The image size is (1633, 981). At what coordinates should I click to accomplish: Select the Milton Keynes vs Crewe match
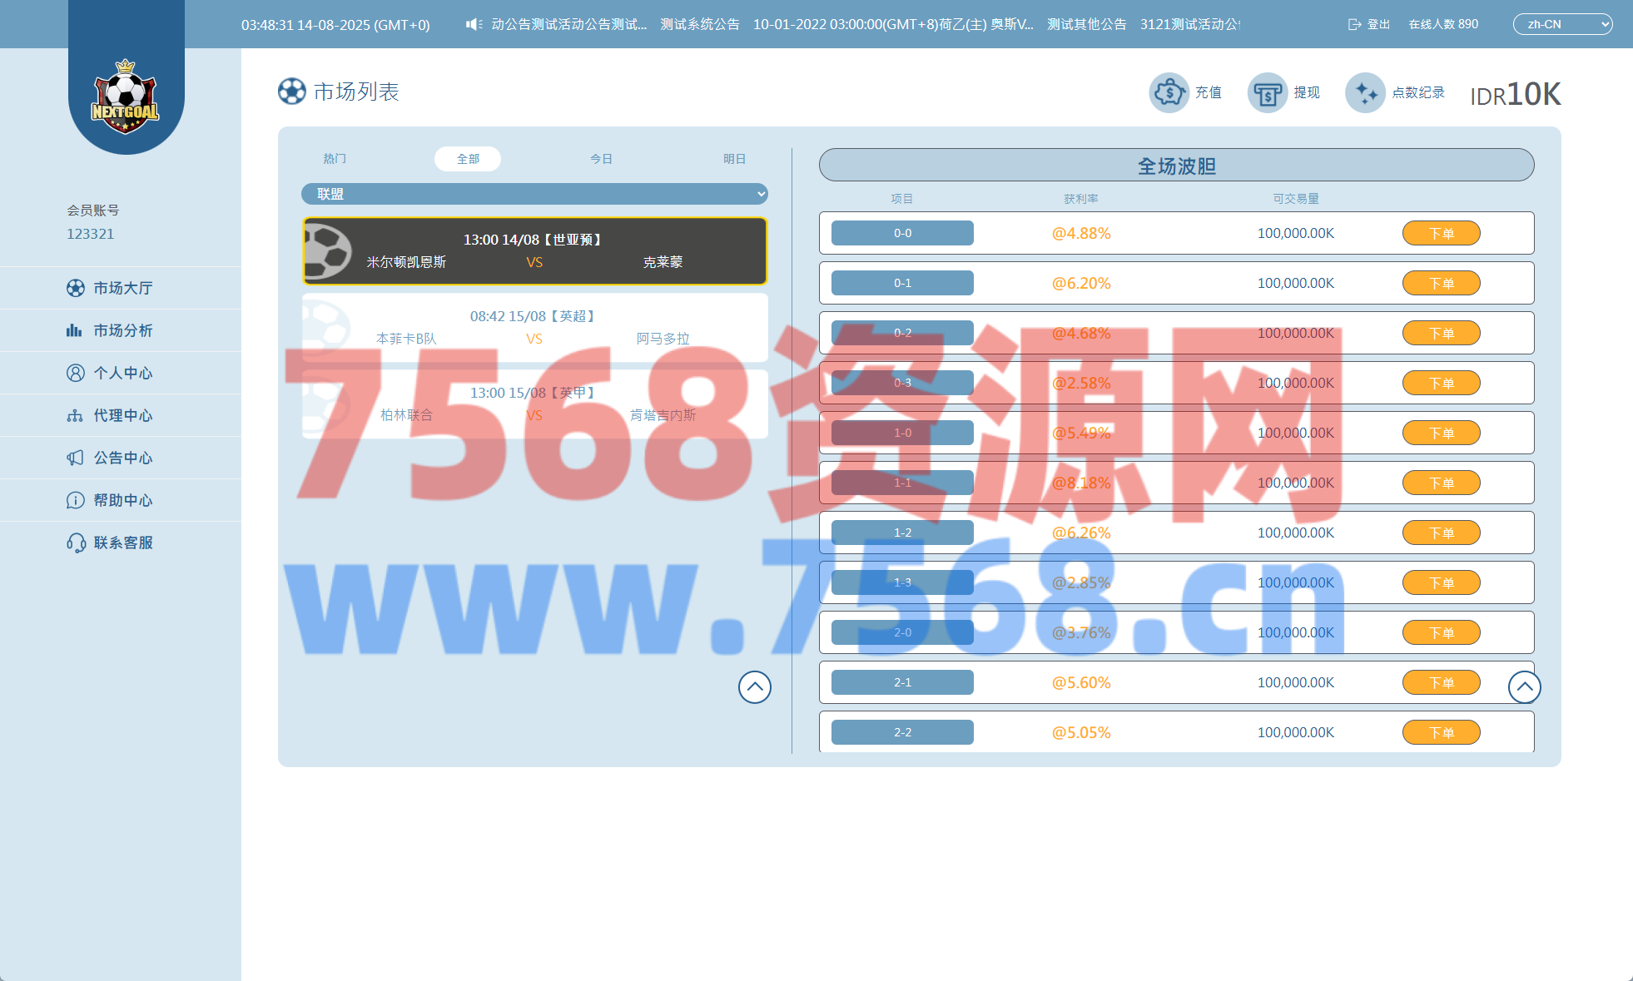(534, 251)
